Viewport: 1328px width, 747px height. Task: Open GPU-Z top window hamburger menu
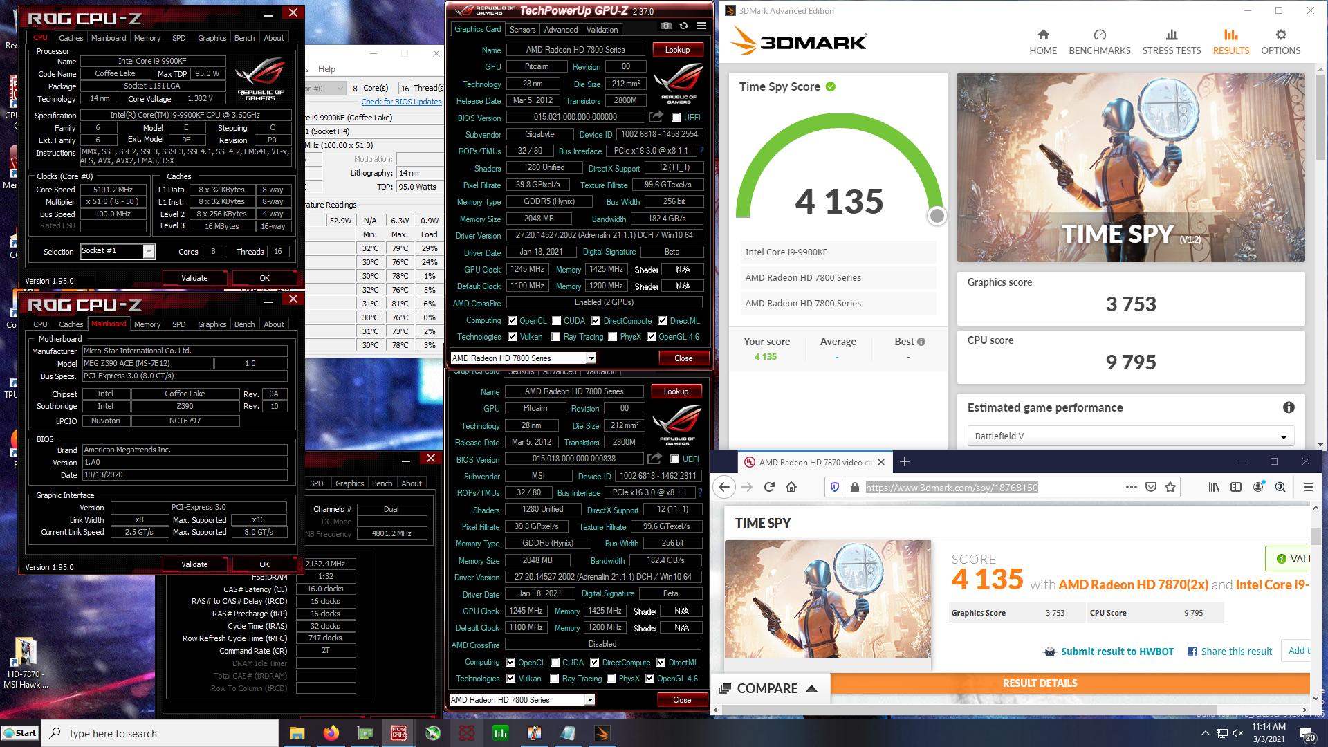(701, 26)
